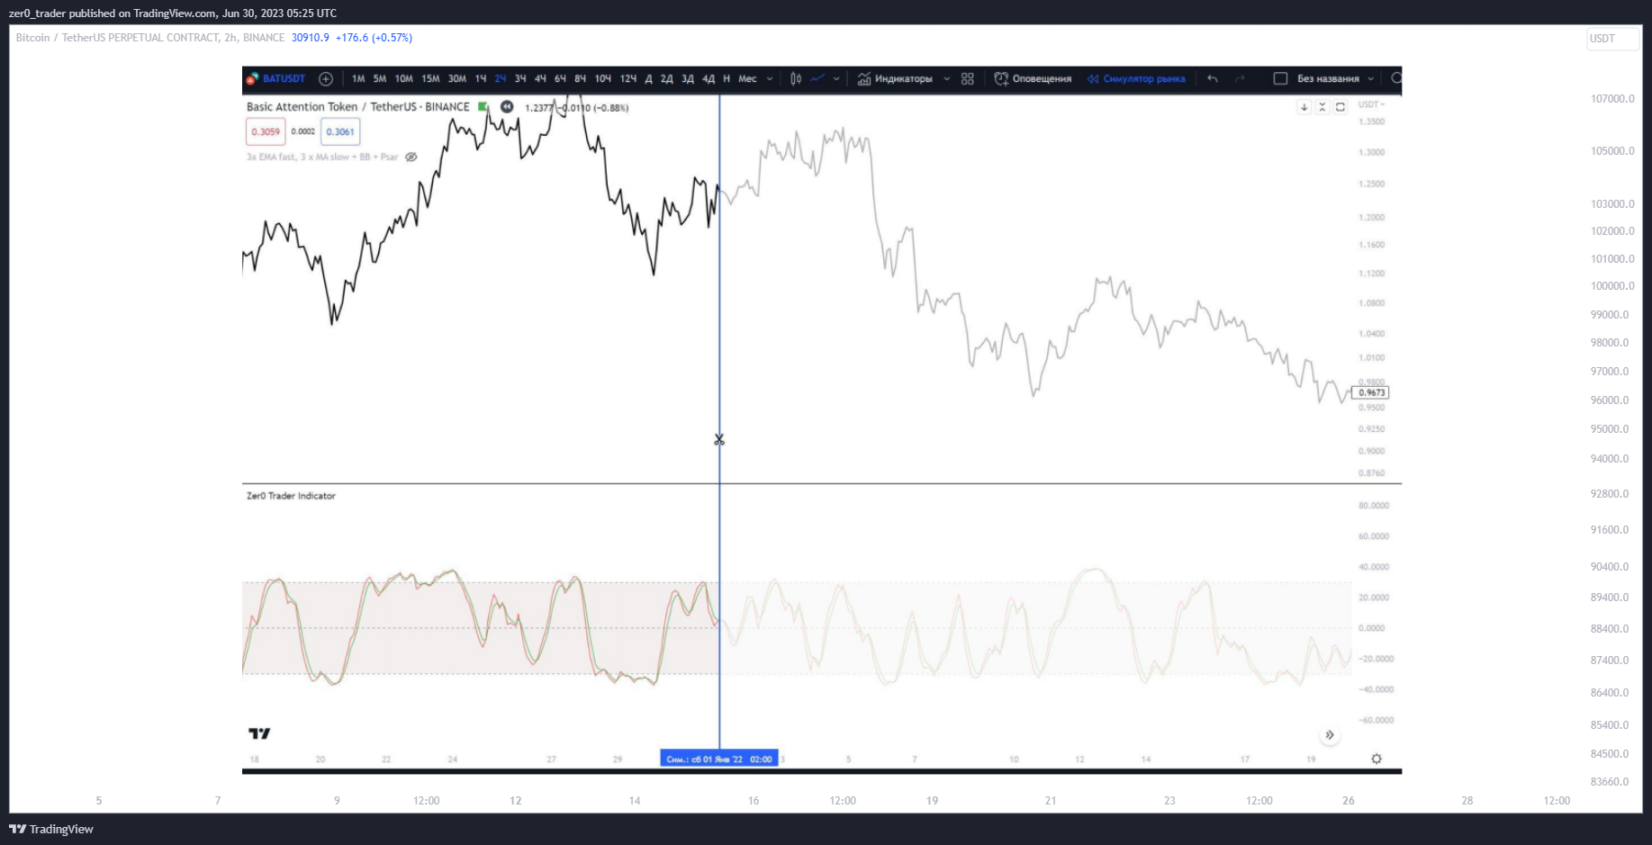Click the candlestick chart style icon

(x=796, y=79)
